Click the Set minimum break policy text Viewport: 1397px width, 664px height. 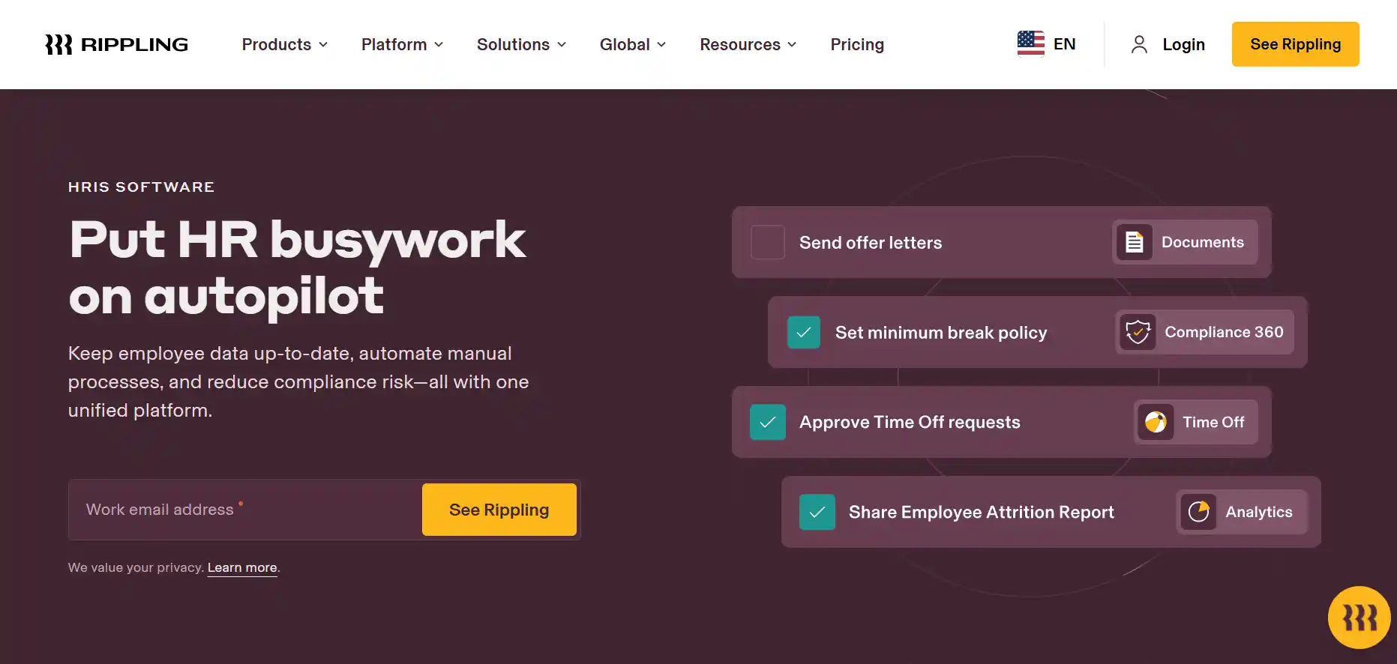(941, 333)
